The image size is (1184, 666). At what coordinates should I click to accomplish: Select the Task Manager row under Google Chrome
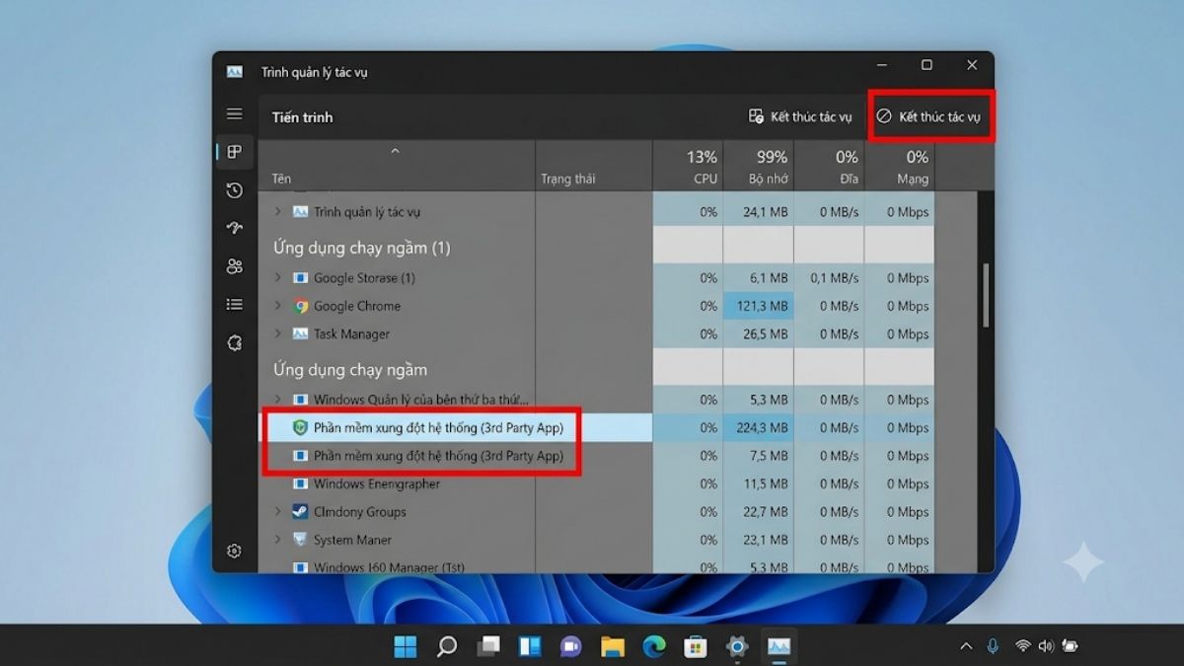point(596,333)
